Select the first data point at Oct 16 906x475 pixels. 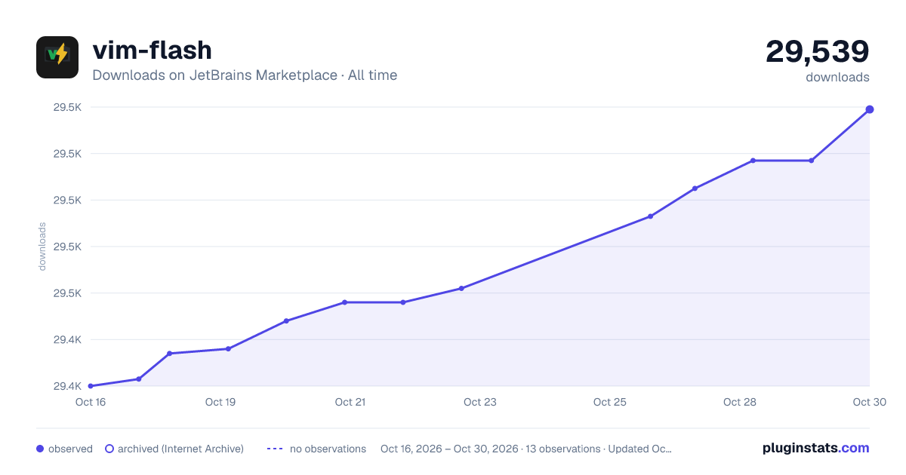point(91,386)
